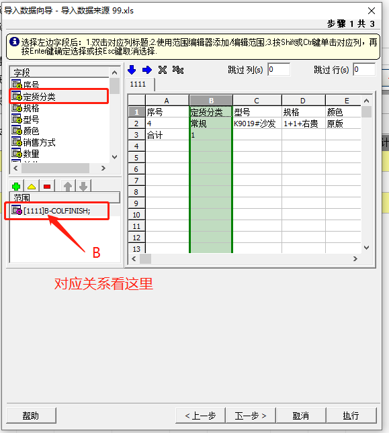Click the field list scroll-down arrow

(115, 157)
